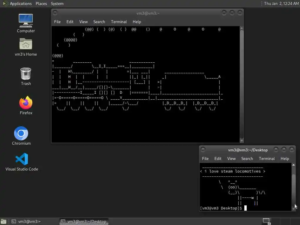The image size is (300, 225).
Task: Click the vm3@vm3:~ terminal title bar
Action: click(148, 13)
